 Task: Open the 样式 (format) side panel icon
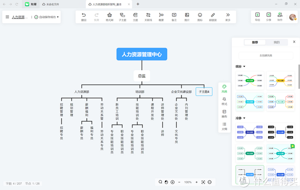click(224, 101)
